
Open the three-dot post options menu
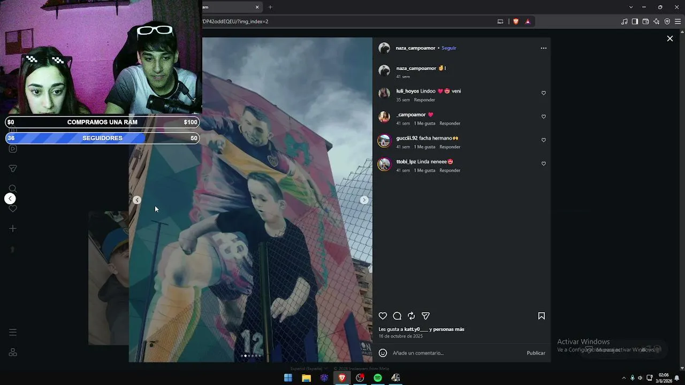544,48
